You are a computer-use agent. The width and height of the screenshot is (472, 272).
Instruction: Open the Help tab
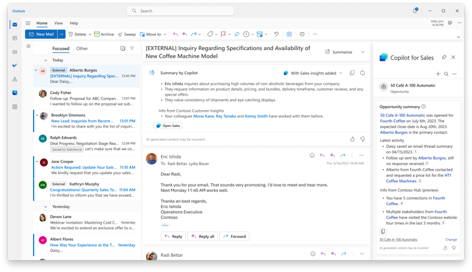pyautogui.click(x=74, y=23)
